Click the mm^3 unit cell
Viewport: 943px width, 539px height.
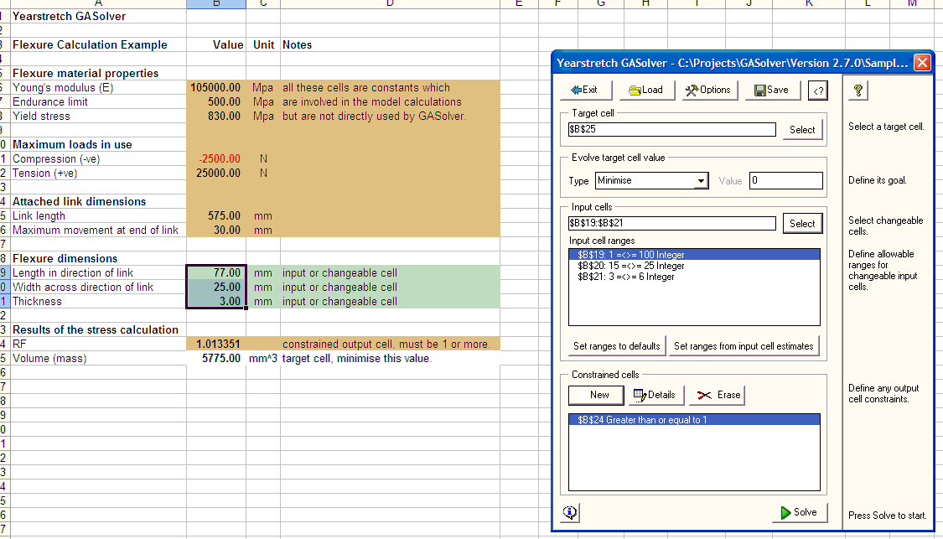click(x=263, y=359)
